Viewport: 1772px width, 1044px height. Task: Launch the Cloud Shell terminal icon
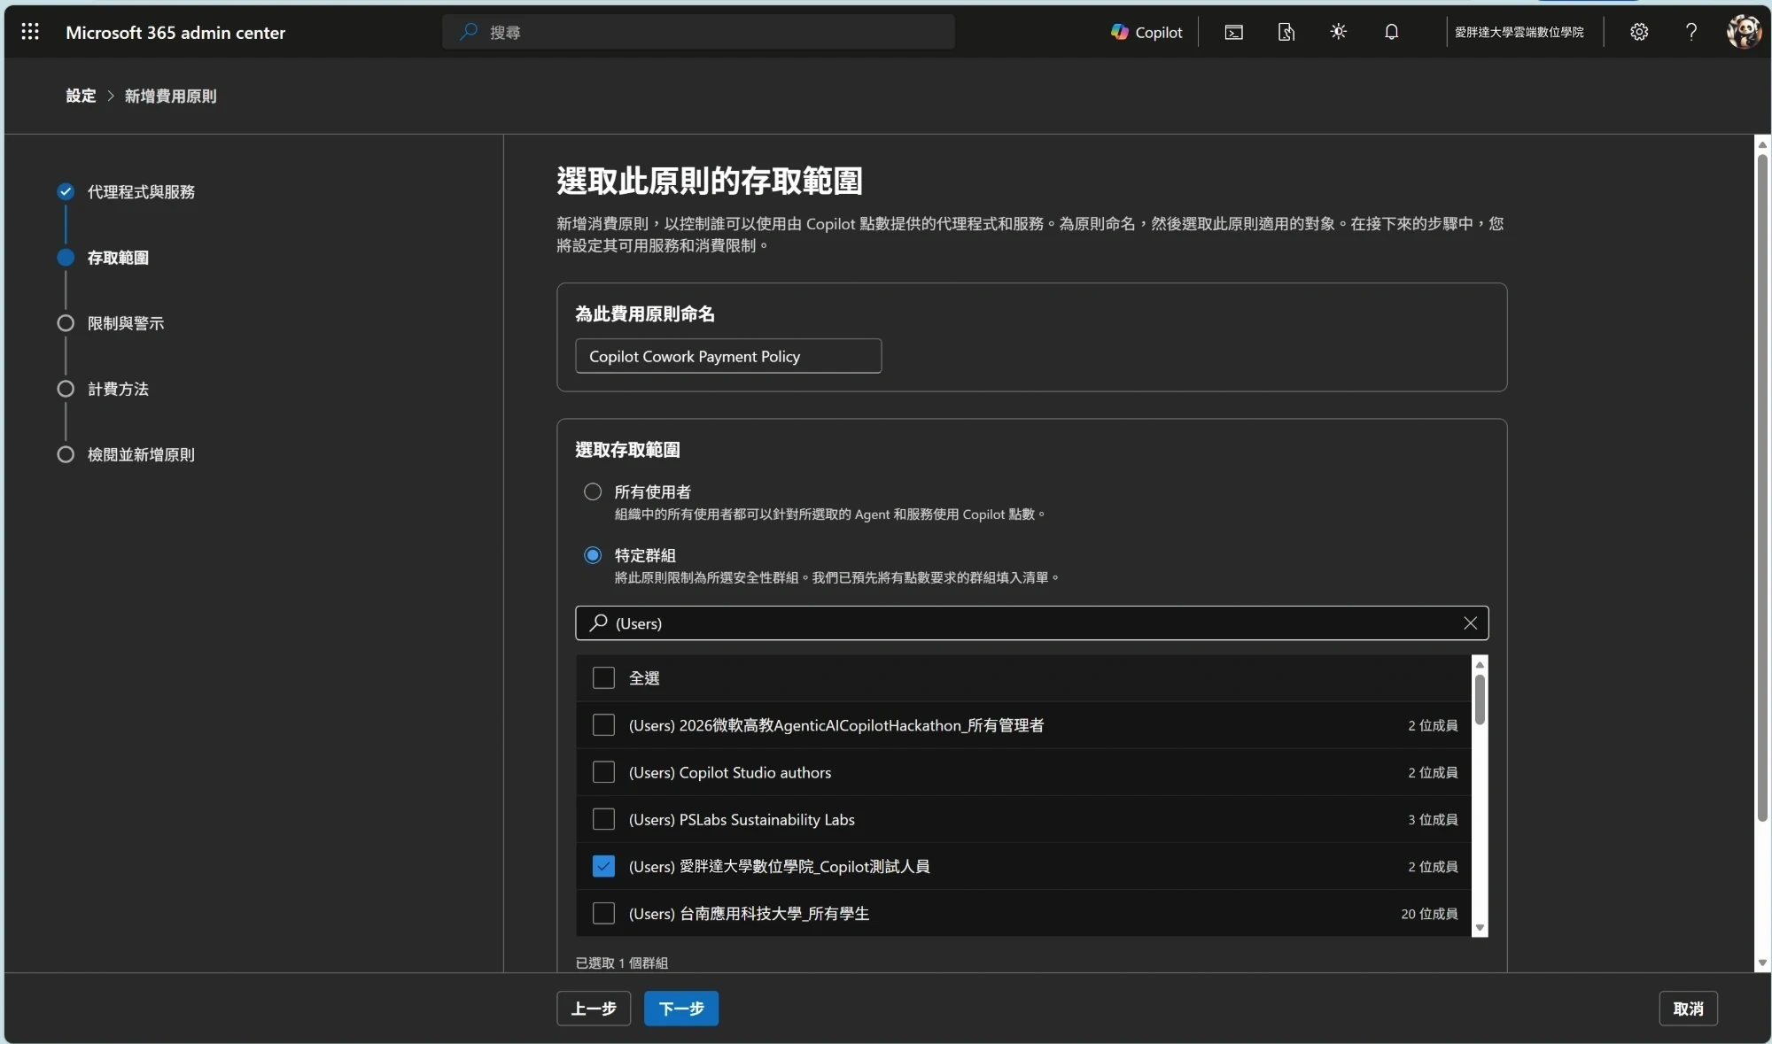click(1233, 32)
